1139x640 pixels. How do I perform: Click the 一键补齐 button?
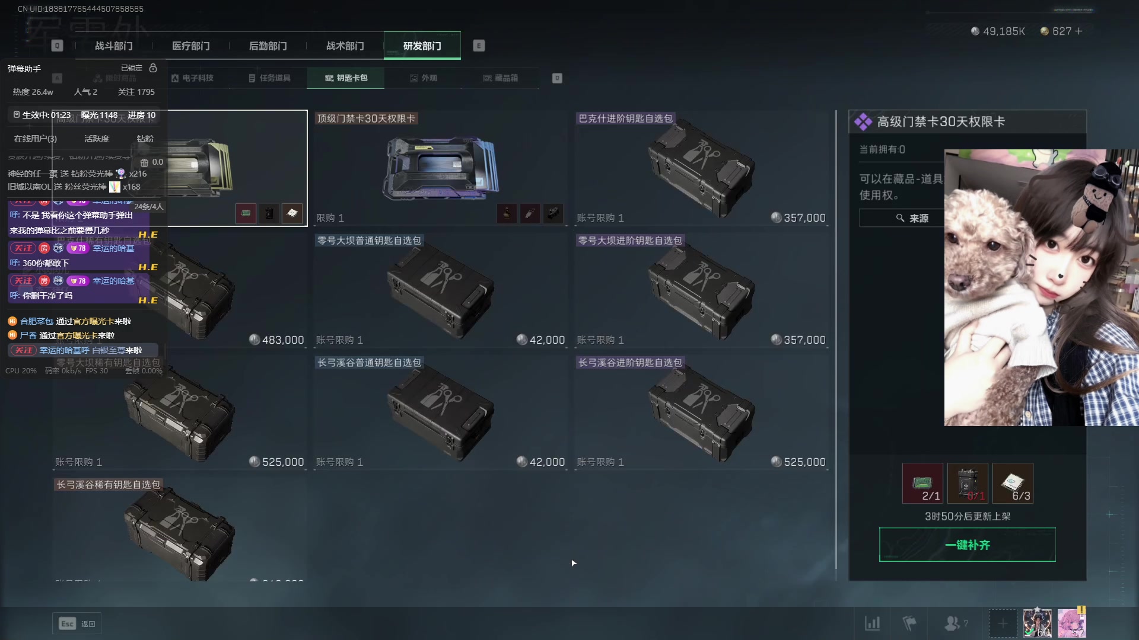point(967,545)
